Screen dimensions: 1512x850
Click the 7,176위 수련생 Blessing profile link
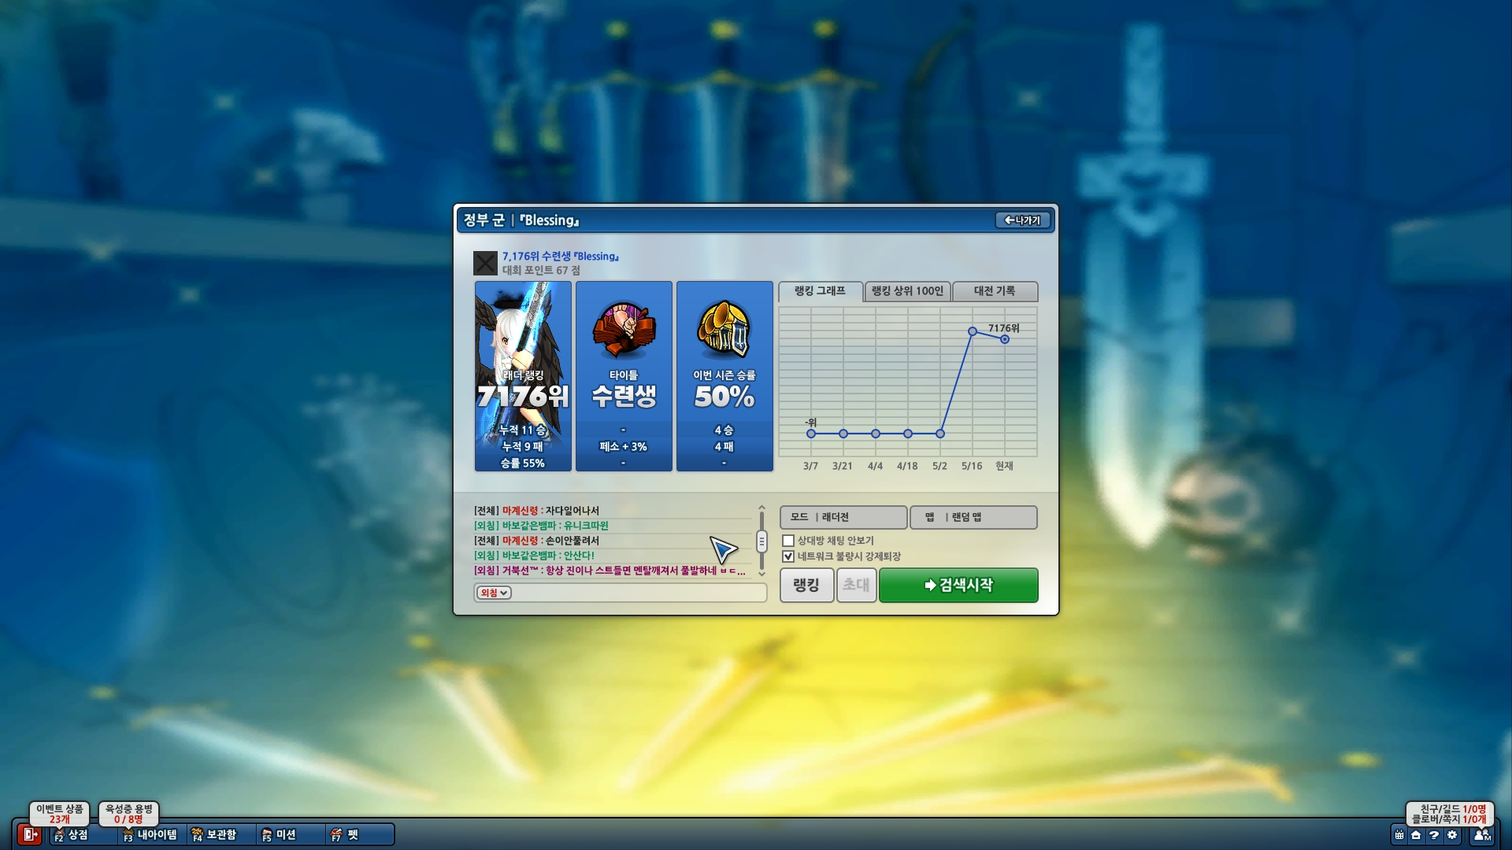point(561,257)
